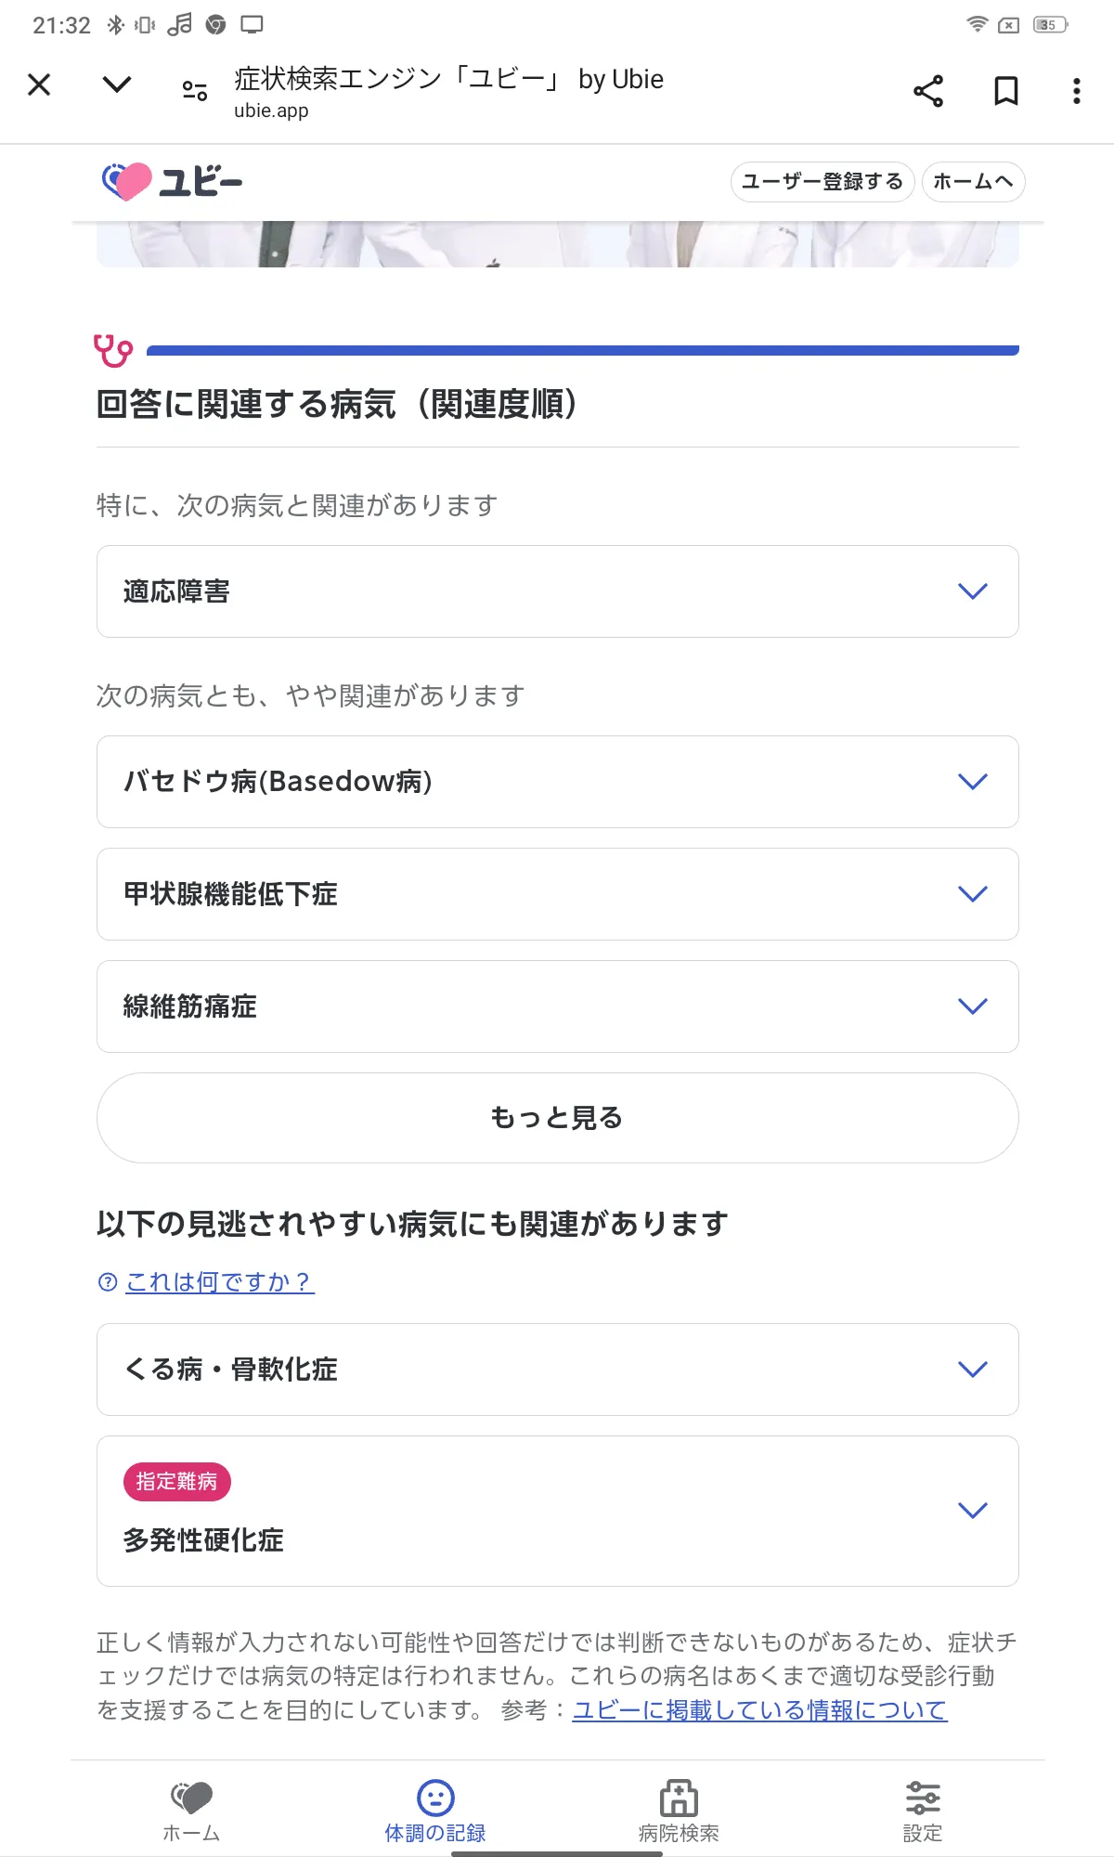Expand バセドウ病(Basedow病) details

[x=557, y=782]
